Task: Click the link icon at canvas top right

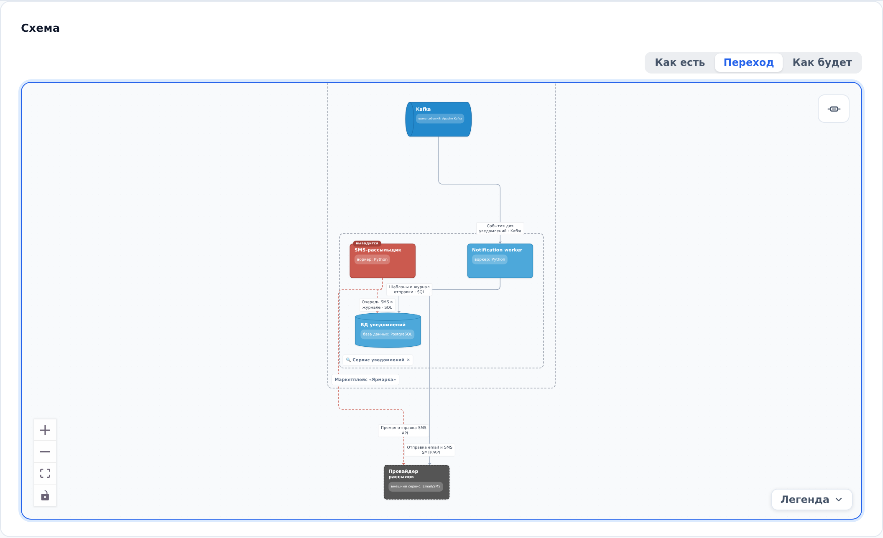Action: tap(834, 109)
